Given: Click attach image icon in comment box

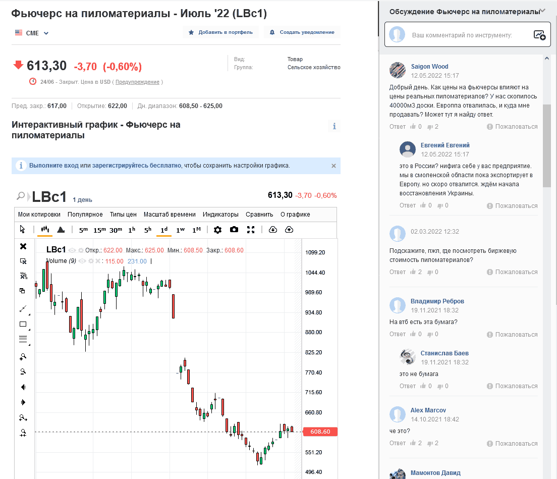Looking at the screenshot, I should click(x=539, y=35).
